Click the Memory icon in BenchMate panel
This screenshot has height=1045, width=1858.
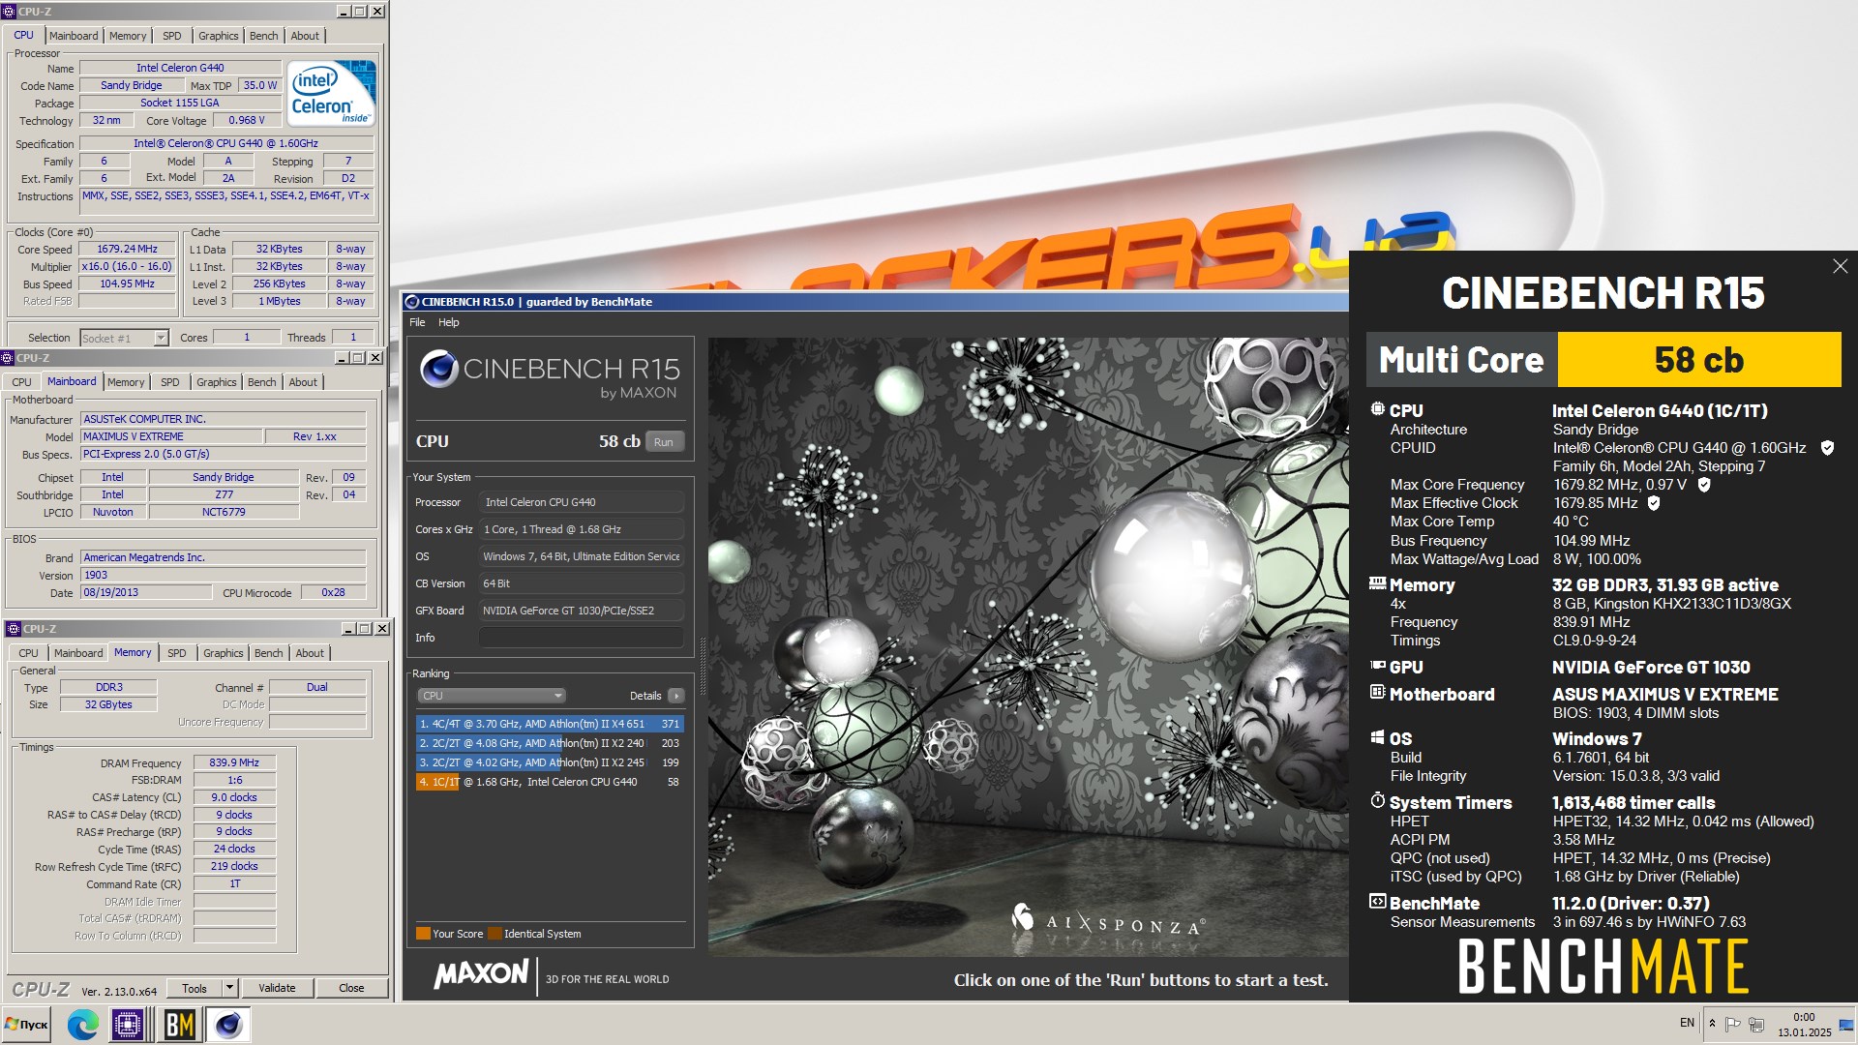[1378, 583]
